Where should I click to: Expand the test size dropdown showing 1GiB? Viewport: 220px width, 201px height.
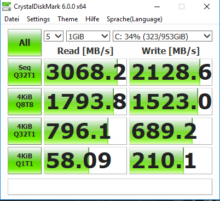[88, 36]
